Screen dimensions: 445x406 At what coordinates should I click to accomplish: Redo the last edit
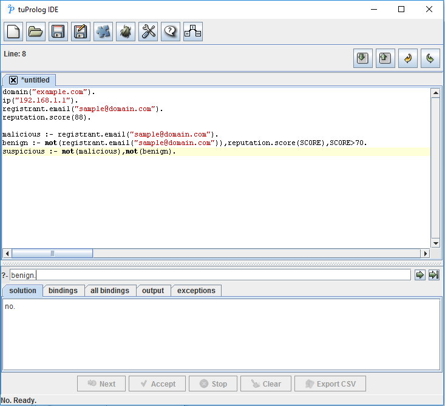[x=430, y=58]
